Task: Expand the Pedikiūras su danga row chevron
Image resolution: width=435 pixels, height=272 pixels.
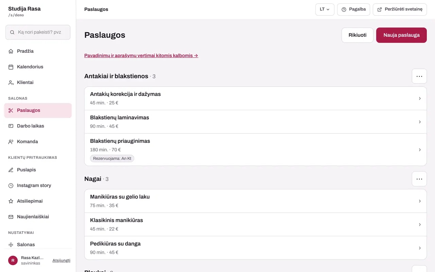Action: (420, 248)
